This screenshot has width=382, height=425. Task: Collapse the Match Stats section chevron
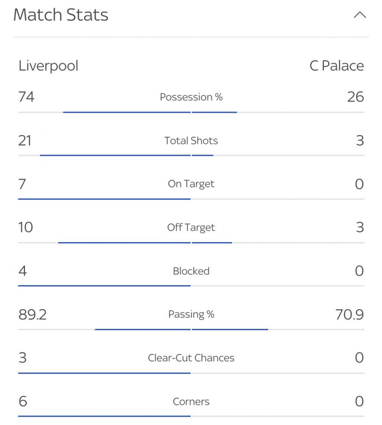point(360,15)
